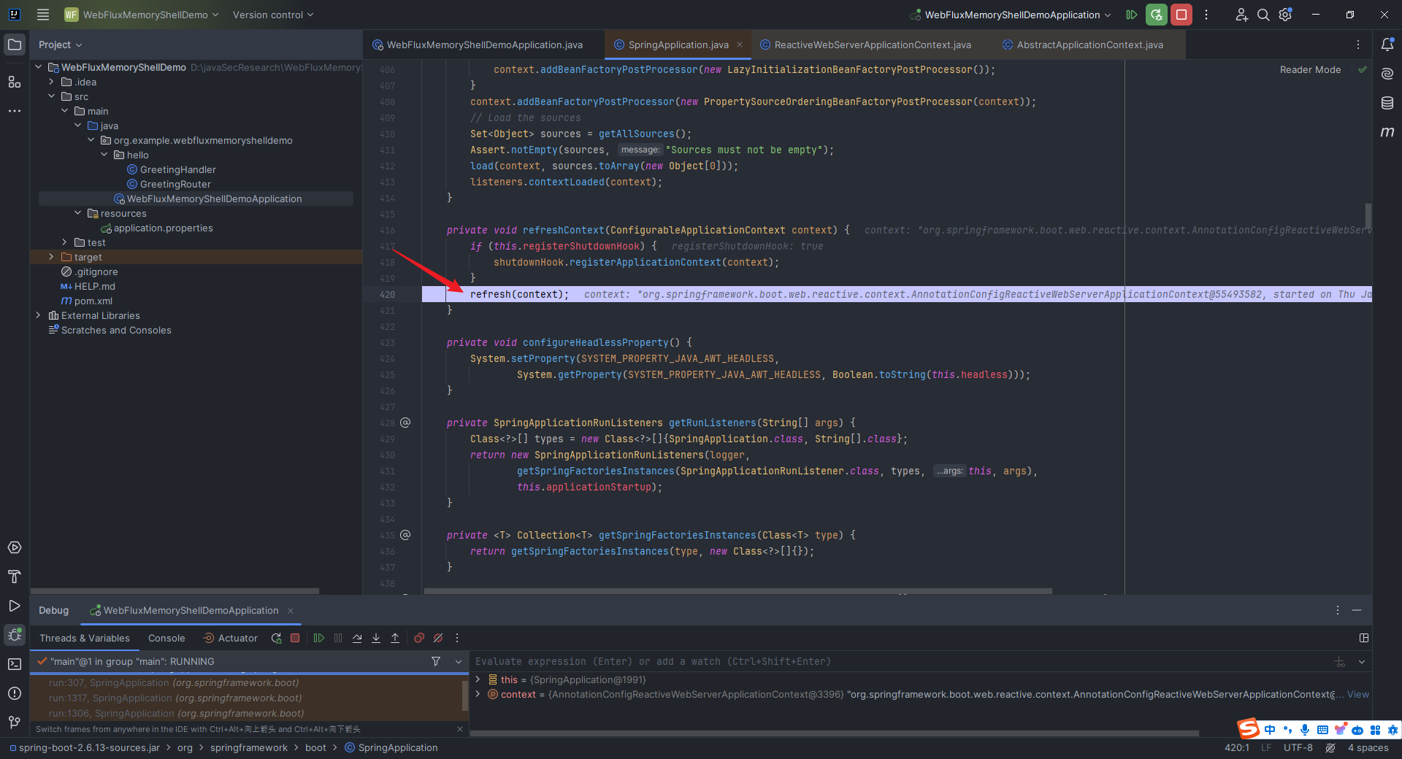This screenshot has height=759, width=1402.
Task: Open the main hamburger menu
Action: pos(43,15)
